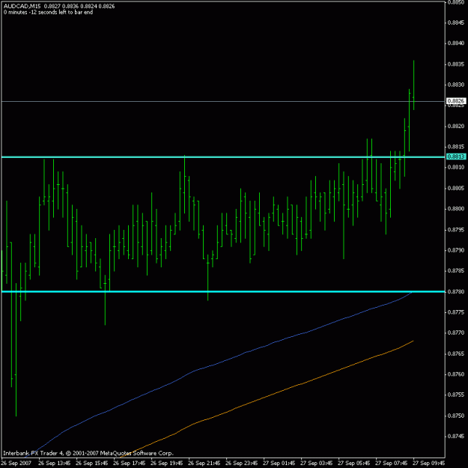Click the '26 Sep 21:45' time axis label
The image size is (468, 468).
(204, 463)
